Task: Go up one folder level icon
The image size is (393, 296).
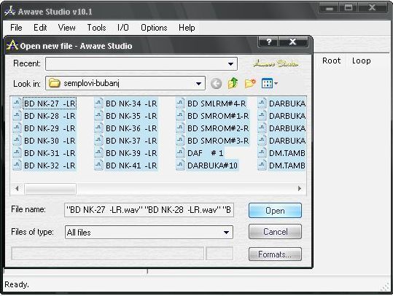Action: click(233, 83)
